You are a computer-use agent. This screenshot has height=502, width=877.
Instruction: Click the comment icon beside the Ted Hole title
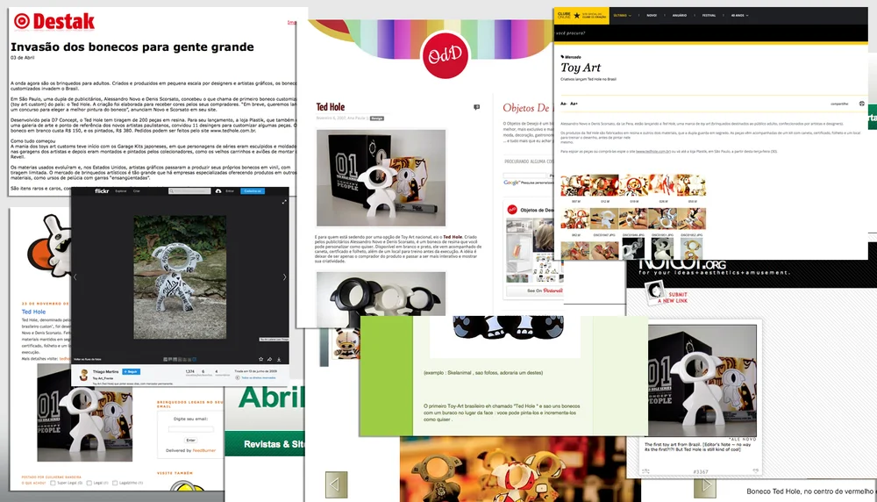(x=476, y=107)
